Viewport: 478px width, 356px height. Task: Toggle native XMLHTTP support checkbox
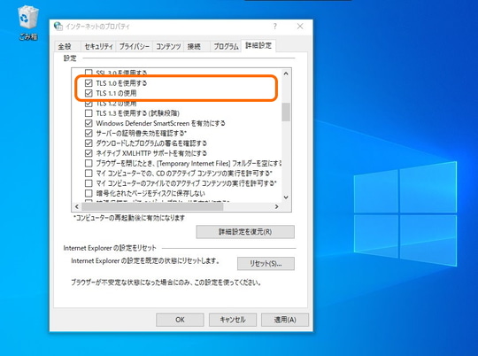pos(89,153)
